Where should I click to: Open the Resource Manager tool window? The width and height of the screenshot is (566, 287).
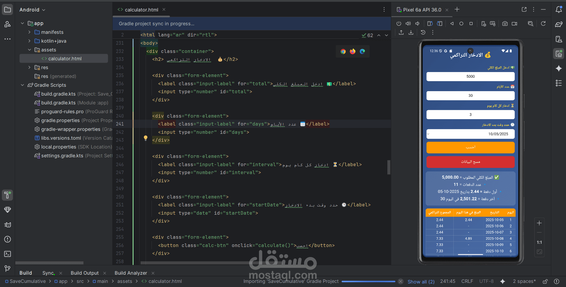pyautogui.click(x=7, y=24)
